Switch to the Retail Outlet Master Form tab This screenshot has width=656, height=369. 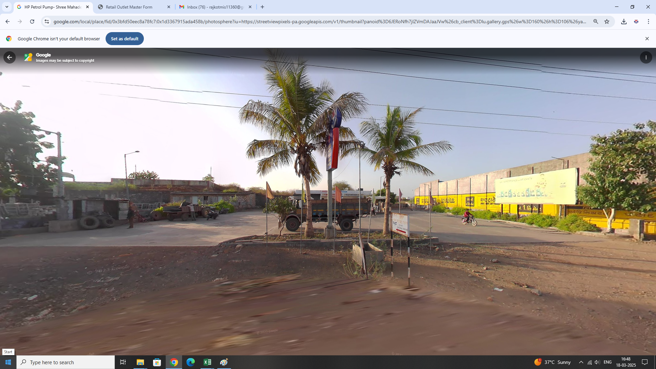coord(130,7)
